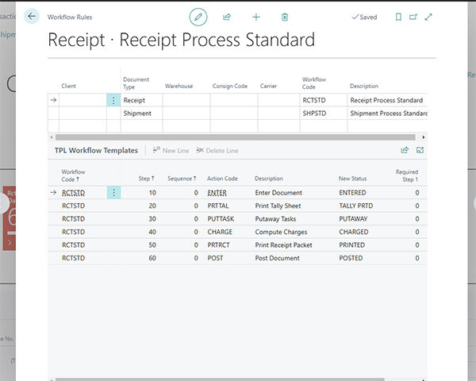Expand page to full width
Viewport: 476px width, 381px height.
[428, 17]
